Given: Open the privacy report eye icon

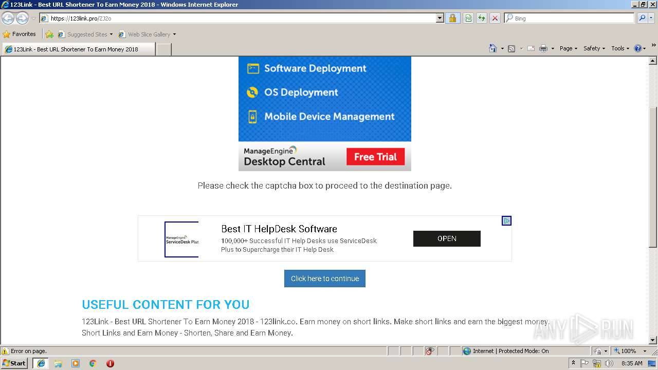Looking at the screenshot, I should 430,351.
